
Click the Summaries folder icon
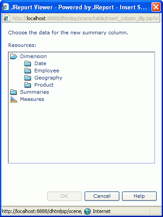click(13, 92)
